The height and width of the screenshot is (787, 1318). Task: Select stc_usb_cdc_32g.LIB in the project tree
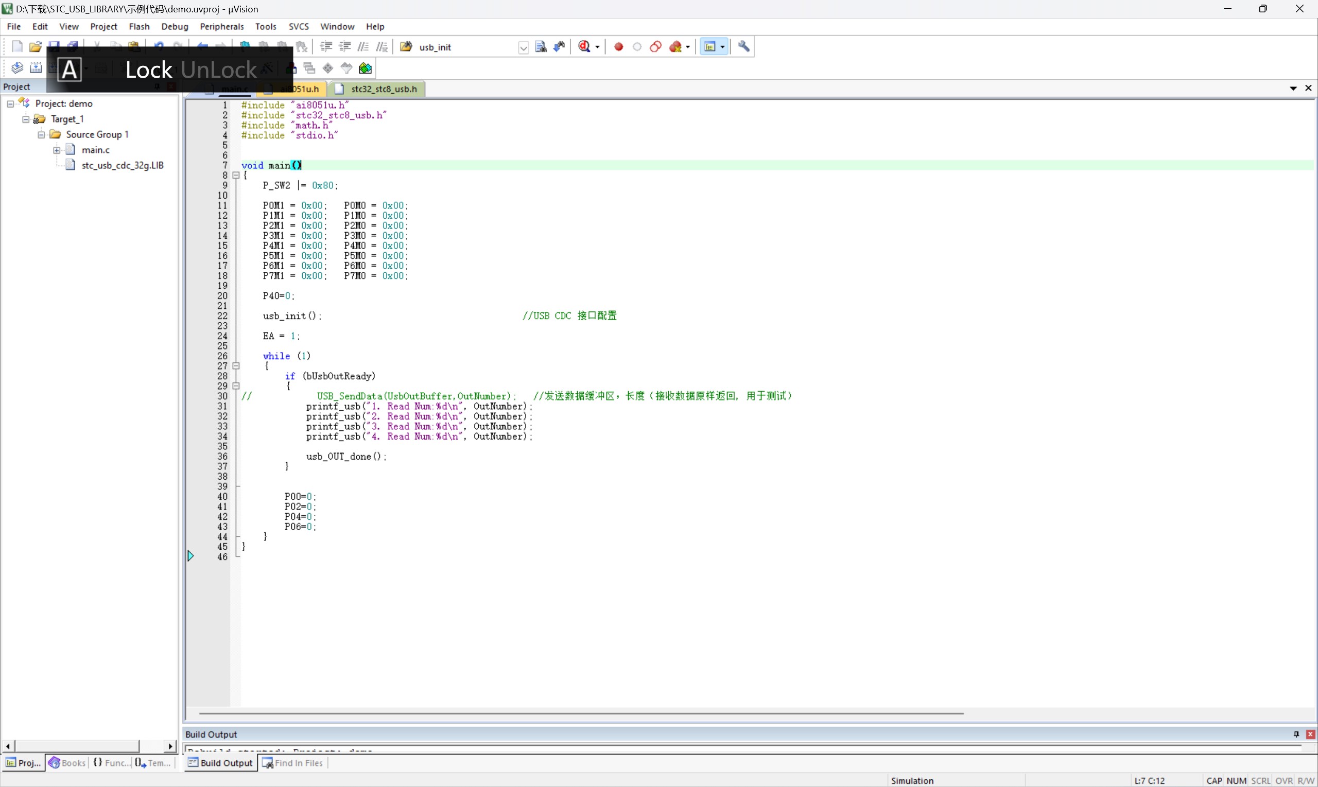coord(122,165)
